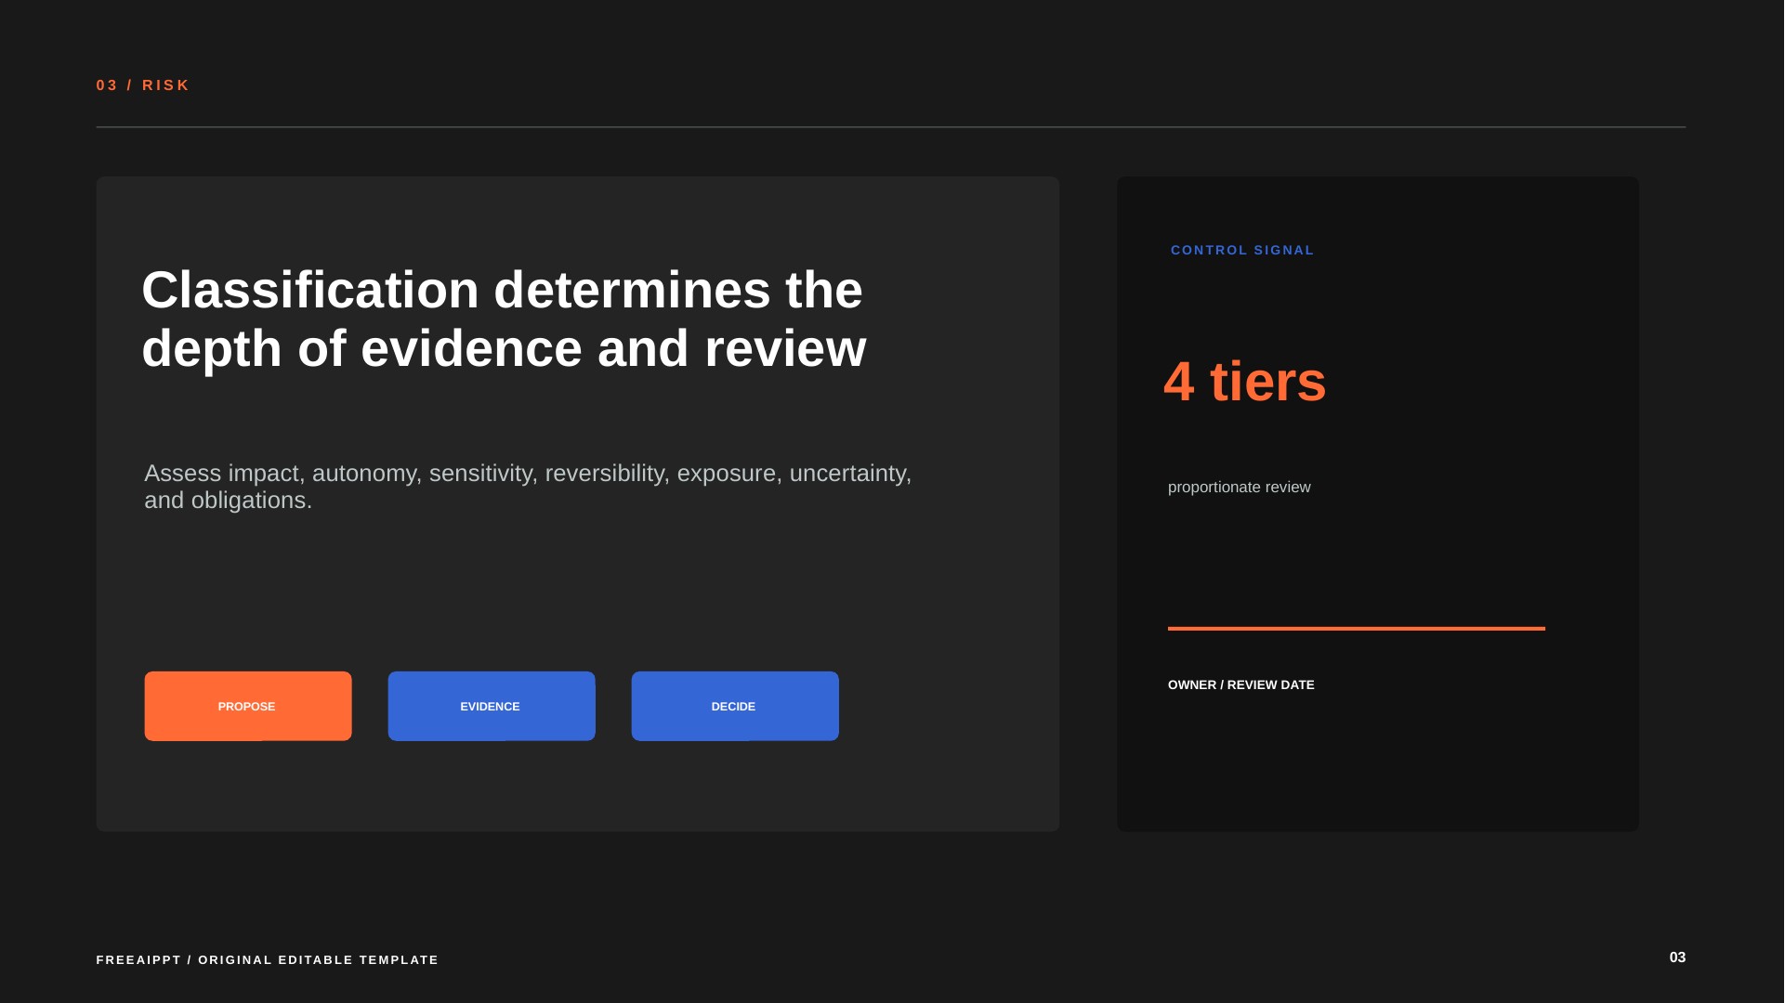This screenshot has height=1003, width=1785.
Task: Select the blue EVIDENCE button
Action: click(492, 706)
